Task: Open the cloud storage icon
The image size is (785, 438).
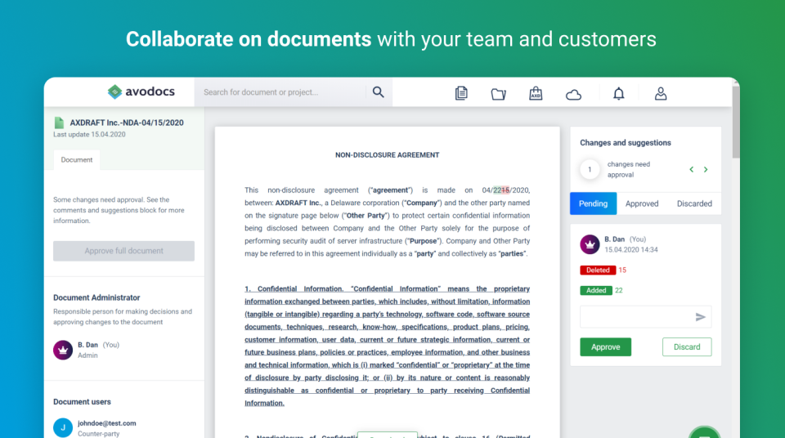Action: click(573, 94)
